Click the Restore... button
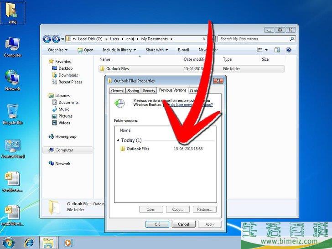The image size is (332, 249). click(204, 209)
